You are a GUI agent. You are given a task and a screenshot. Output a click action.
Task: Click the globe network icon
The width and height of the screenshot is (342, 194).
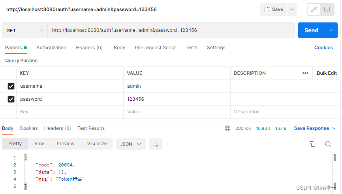point(227,128)
